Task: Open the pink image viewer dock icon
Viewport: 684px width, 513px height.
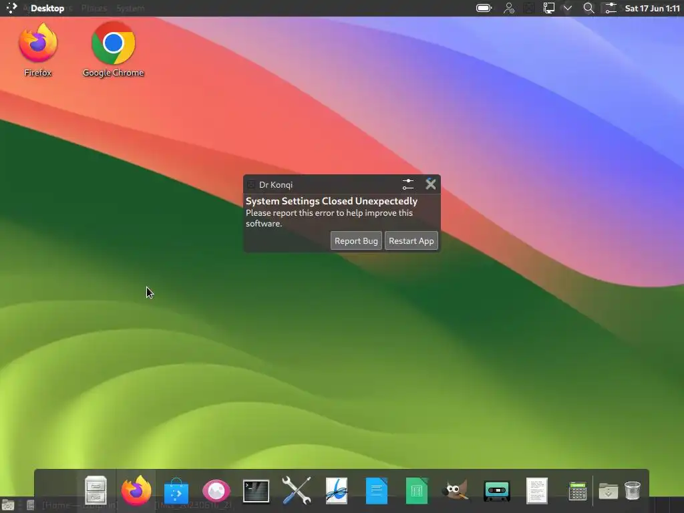Action: click(x=216, y=491)
